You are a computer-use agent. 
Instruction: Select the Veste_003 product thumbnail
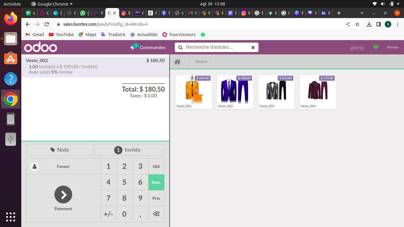tap(276, 92)
